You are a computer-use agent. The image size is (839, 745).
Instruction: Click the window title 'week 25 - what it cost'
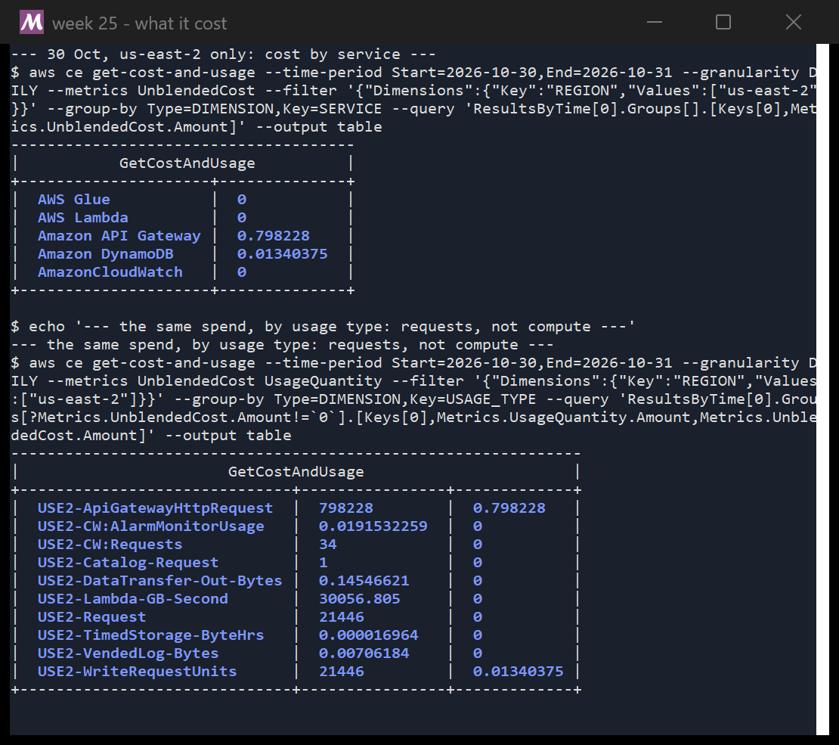pyautogui.click(x=140, y=23)
